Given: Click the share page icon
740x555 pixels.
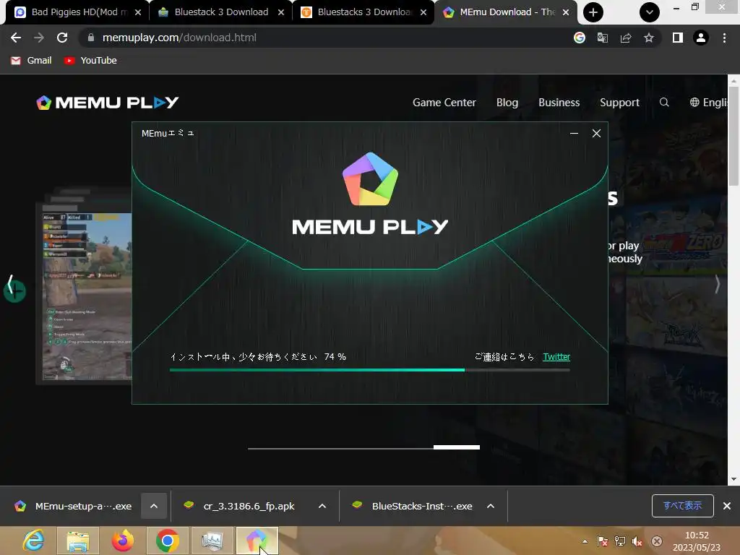Looking at the screenshot, I should [626, 38].
